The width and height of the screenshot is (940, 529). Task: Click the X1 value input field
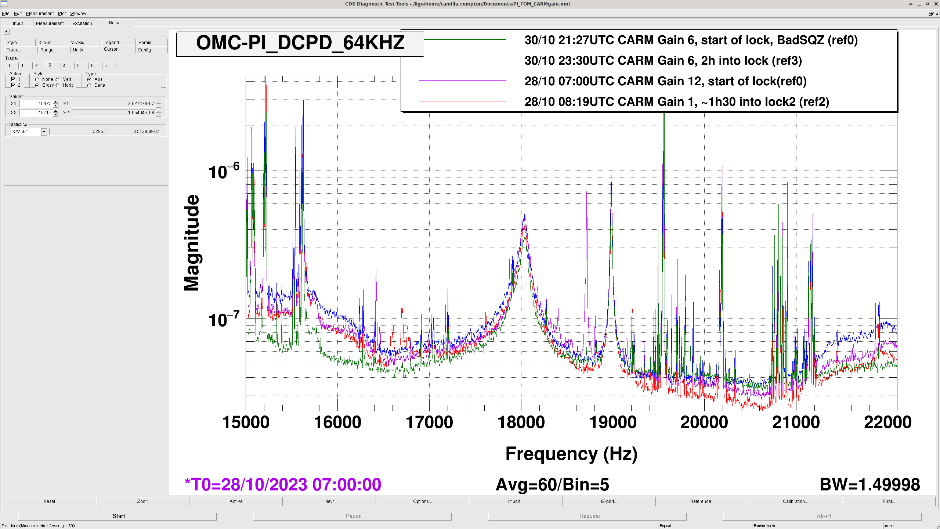tap(36, 104)
